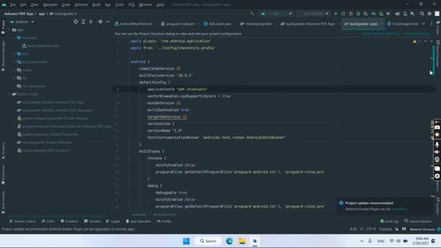Click Select Opened File target icon
This screenshot has height=248, width=441.
pos(76,21)
